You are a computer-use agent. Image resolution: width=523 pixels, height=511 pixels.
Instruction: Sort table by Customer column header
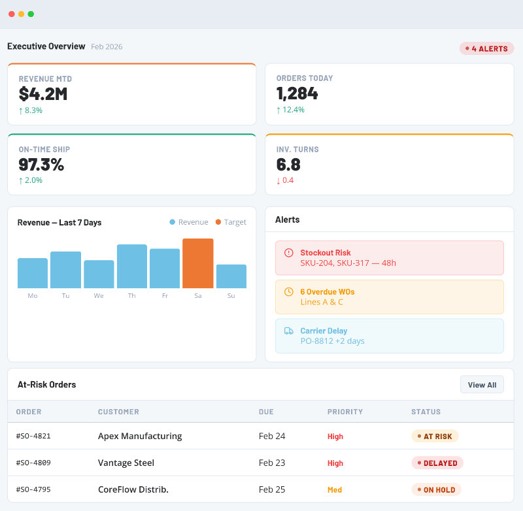[118, 412]
